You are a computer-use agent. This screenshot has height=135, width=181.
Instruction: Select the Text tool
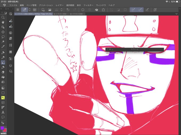3,112
